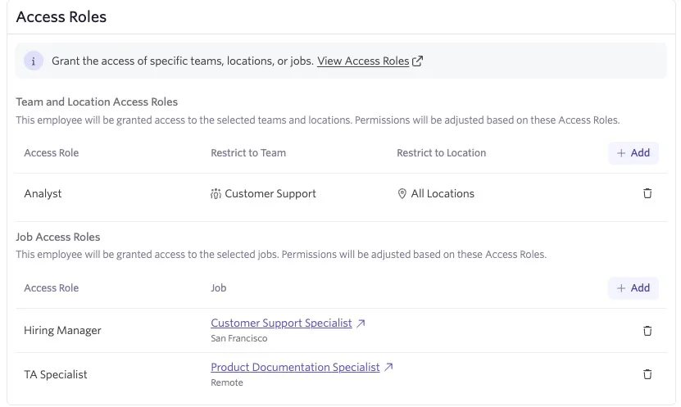This screenshot has width=681, height=407.
Task: Click the location pin icon beside All Locations
Action: pyautogui.click(x=402, y=193)
